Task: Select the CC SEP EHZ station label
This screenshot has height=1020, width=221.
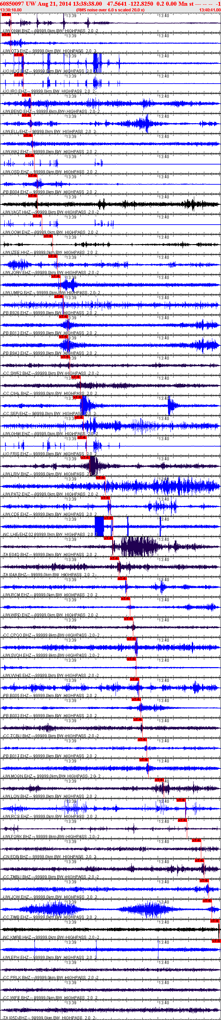Action: 49,414
